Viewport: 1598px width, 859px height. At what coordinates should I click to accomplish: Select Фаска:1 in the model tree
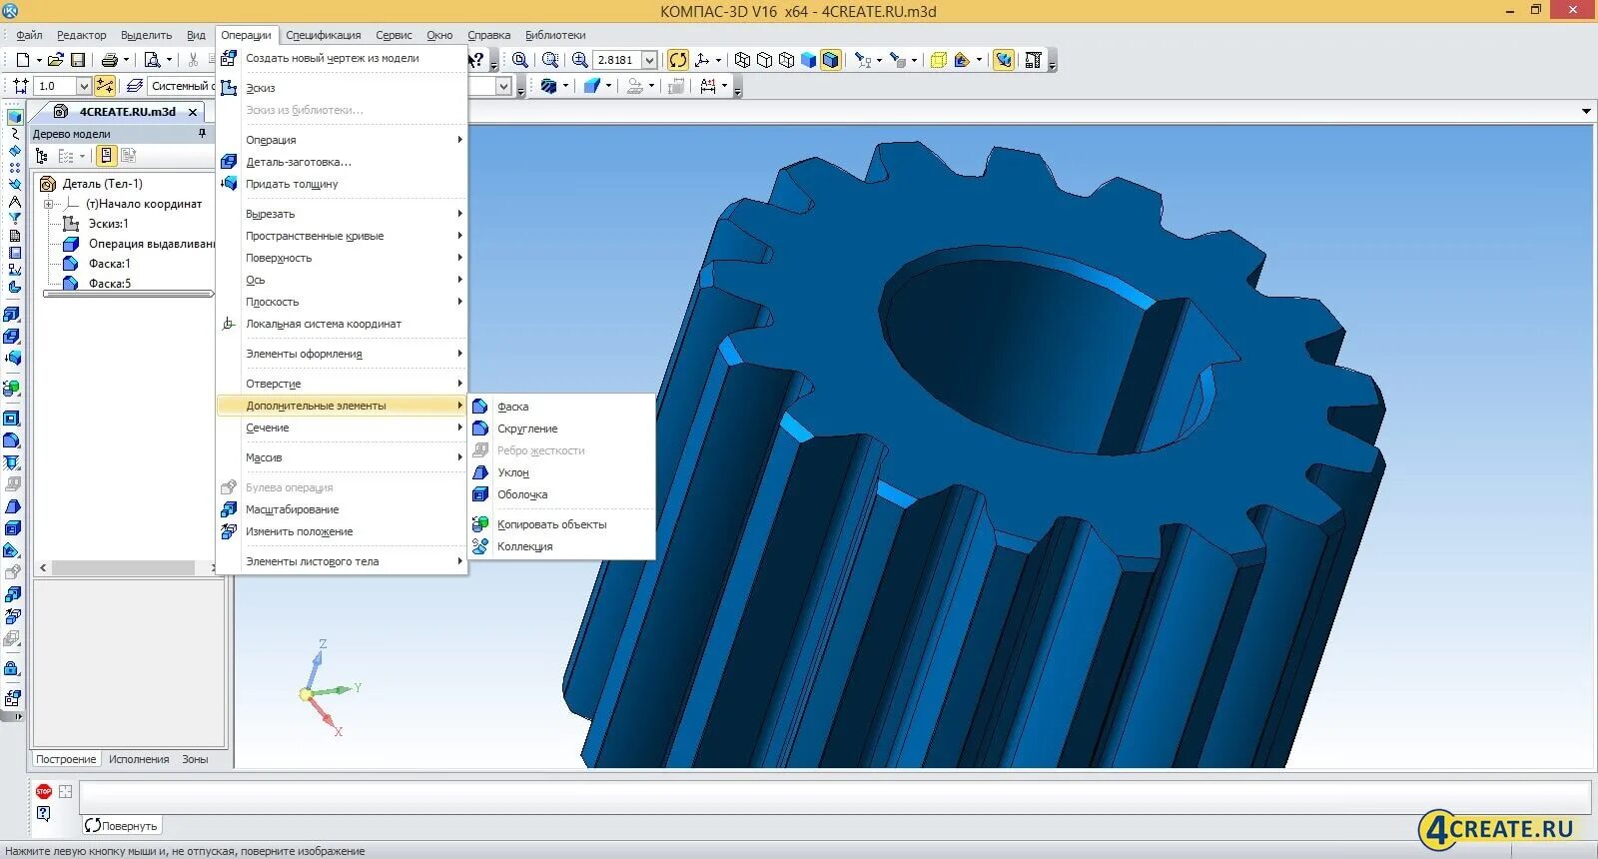click(x=109, y=264)
